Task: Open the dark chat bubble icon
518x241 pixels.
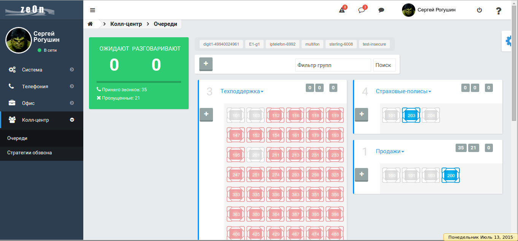Action: click(381, 10)
